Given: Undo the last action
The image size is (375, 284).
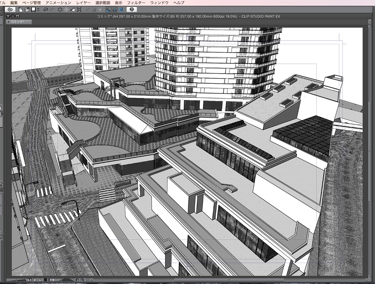Looking at the screenshot, I should click(x=45, y=9).
